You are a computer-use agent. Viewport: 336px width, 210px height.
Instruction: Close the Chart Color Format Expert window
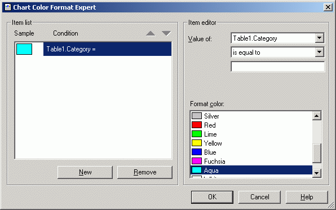[x=328, y=7]
